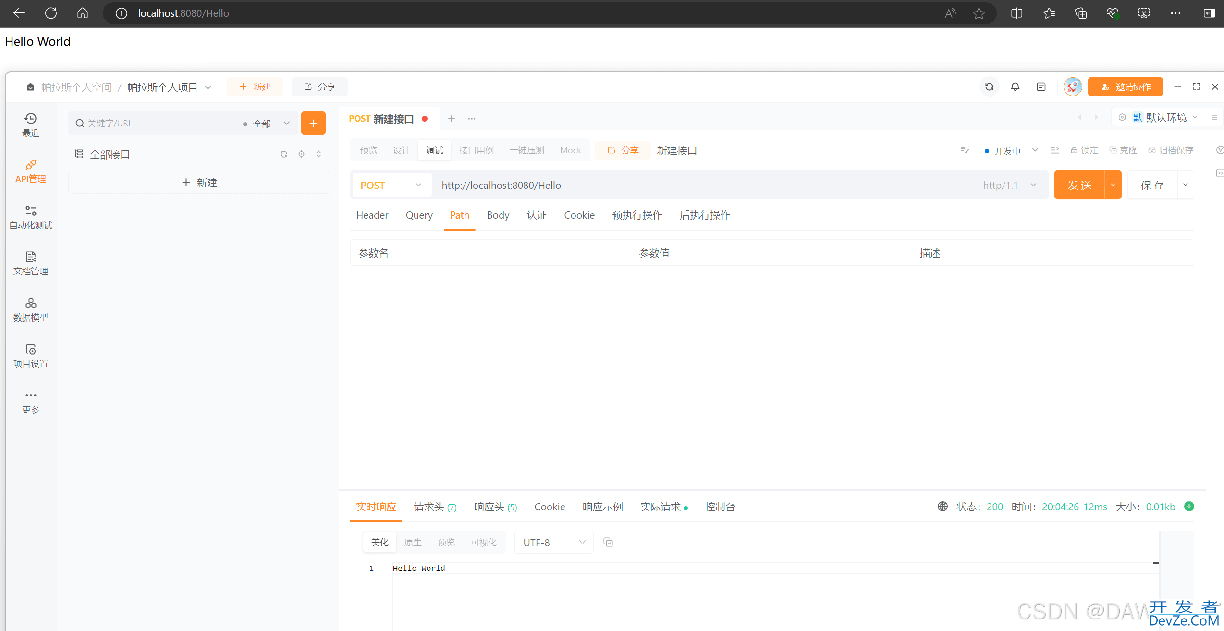Open 自动化测试 in sidebar
This screenshot has width=1224, height=631.
[31, 218]
